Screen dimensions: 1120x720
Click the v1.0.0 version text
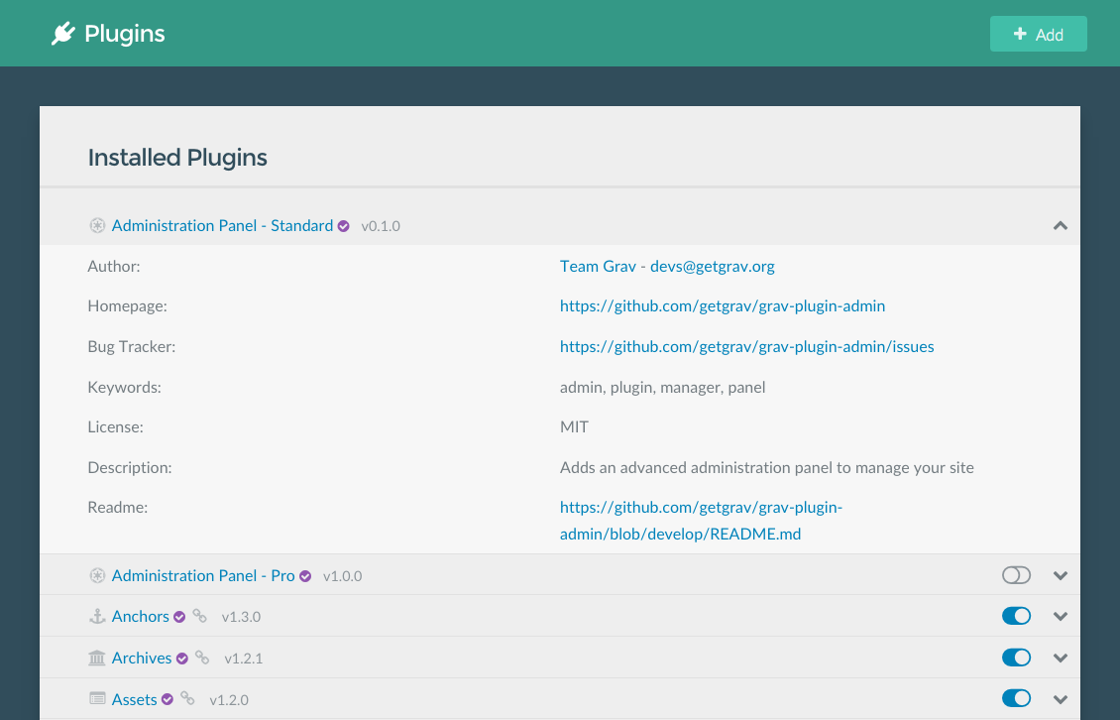pyautogui.click(x=342, y=576)
